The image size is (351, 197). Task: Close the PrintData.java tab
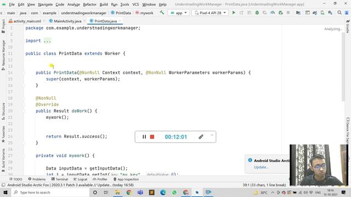[x=120, y=21]
